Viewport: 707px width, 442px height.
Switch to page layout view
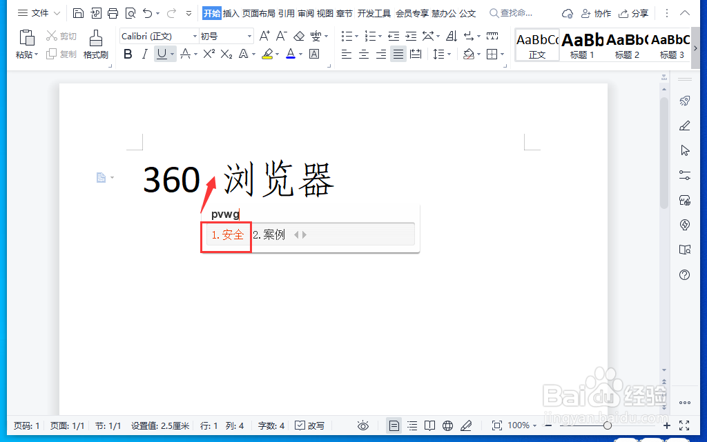(x=394, y=425)
